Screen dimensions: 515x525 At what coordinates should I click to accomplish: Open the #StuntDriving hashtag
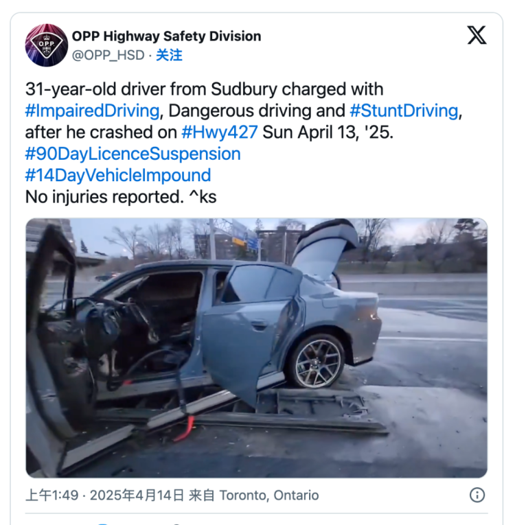[404, 110]
